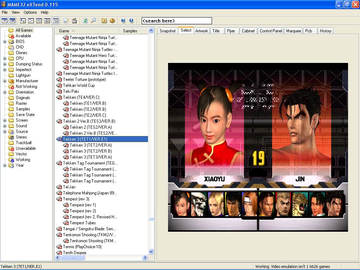Click horizontal scroll right arrow in game list
This screenshot has height=270, width=360.
(x=145, y=258)
